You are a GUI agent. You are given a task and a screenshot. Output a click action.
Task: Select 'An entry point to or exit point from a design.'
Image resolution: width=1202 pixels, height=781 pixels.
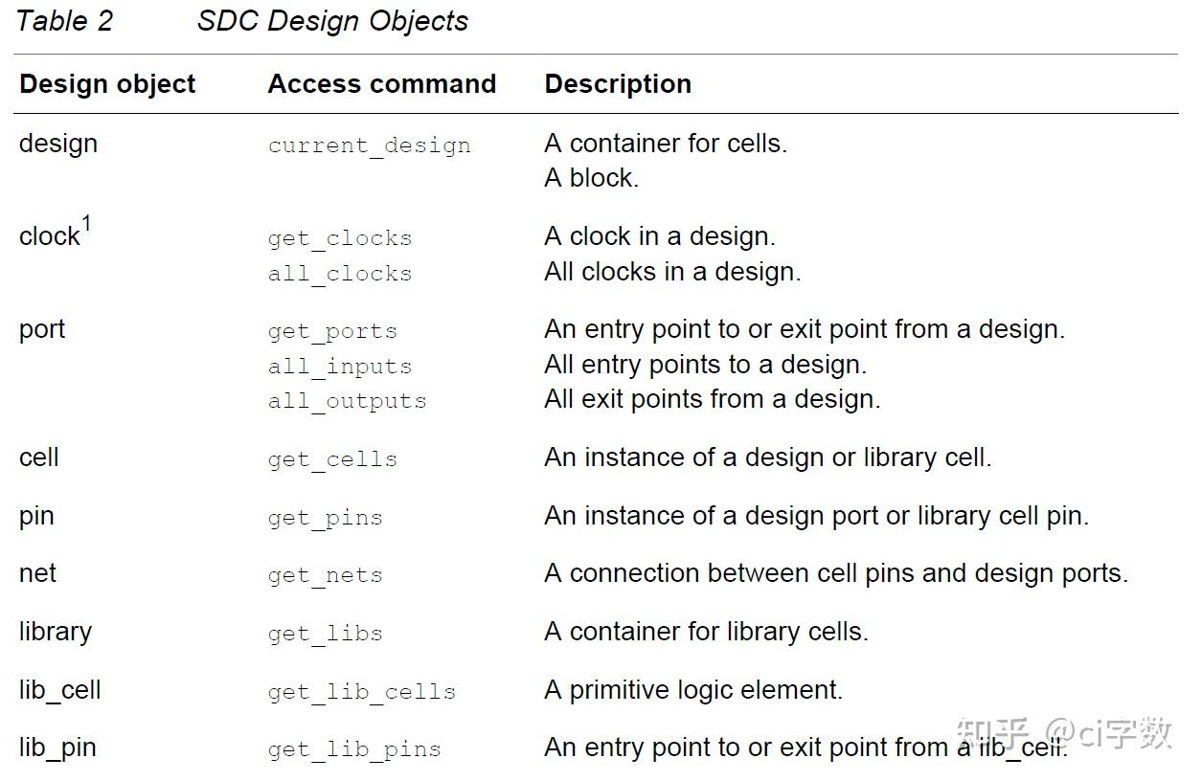pos(805,330)
